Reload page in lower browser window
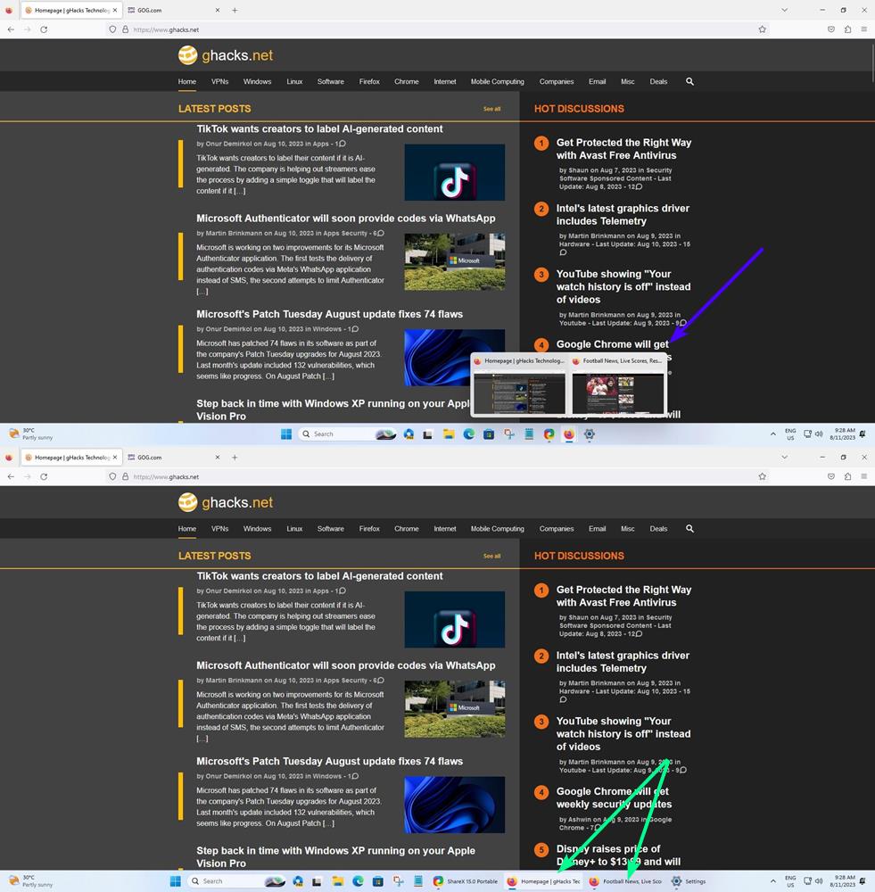875x892 pixels. point(44,476)
